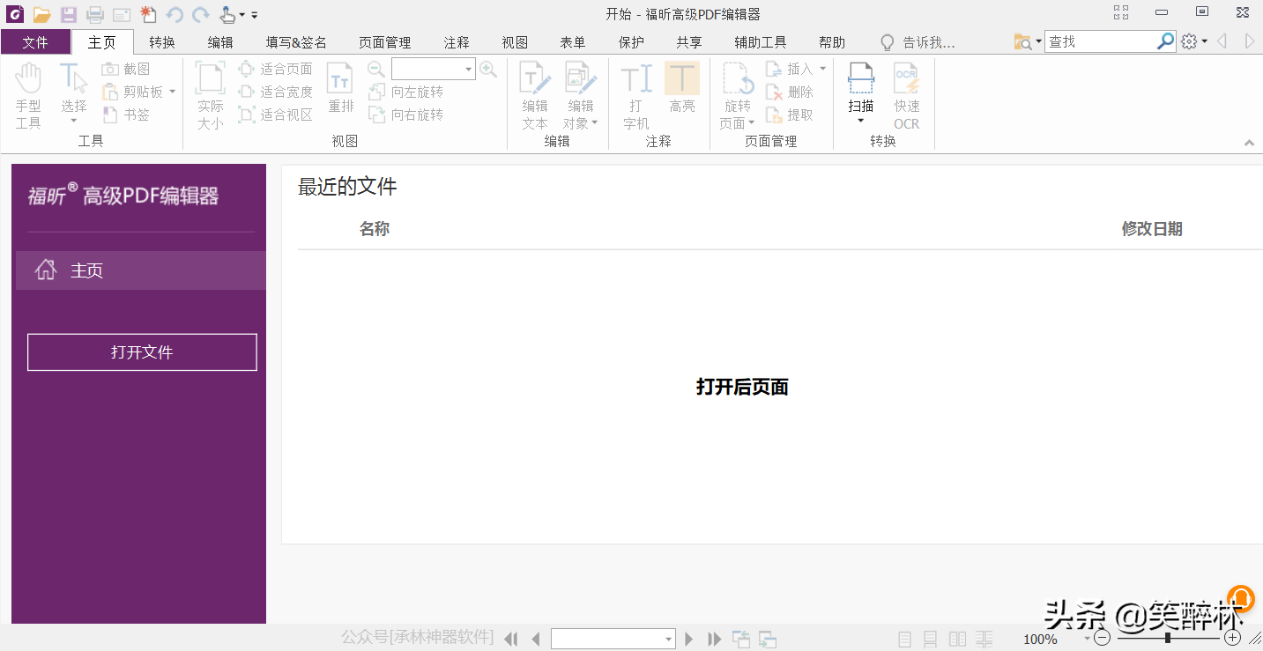Click the Print icon in quick access bar
This screenshot has height=651, width=1263.
point(95,14)
